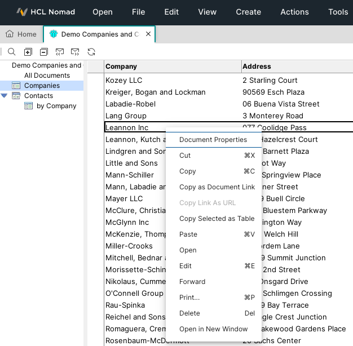Image resolution: width=353 pixels, height=346 pixels.
Task: Open the Actions menu
Action: [x=294, y=12]
